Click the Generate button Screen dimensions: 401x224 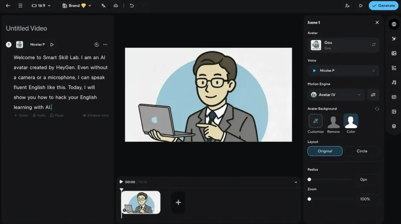pyautogui.click(x=383, y=5)
